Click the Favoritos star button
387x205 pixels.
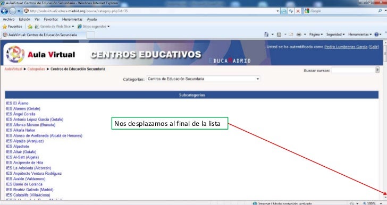tap(12, 27)
